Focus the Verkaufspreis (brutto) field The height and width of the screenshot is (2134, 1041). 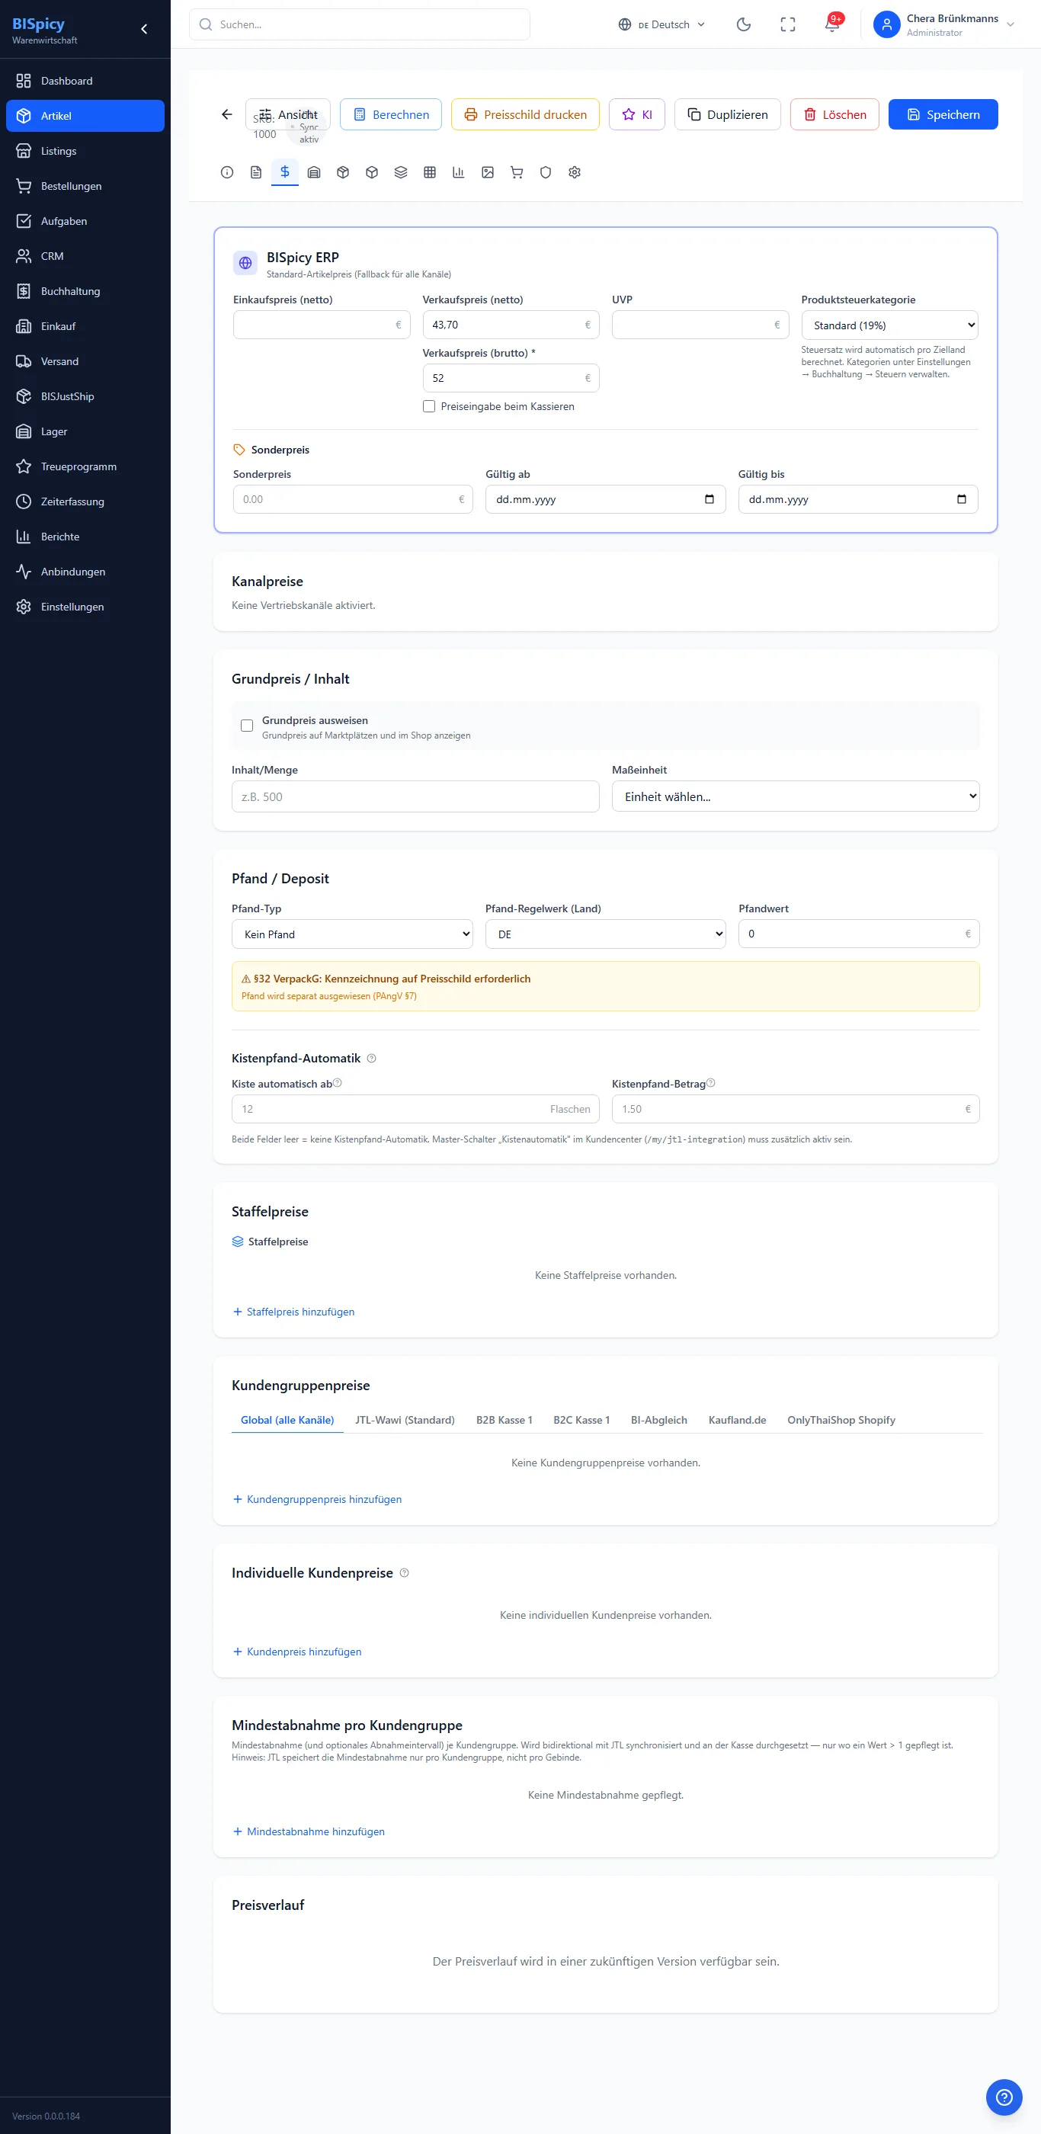[x=511, y=378]
